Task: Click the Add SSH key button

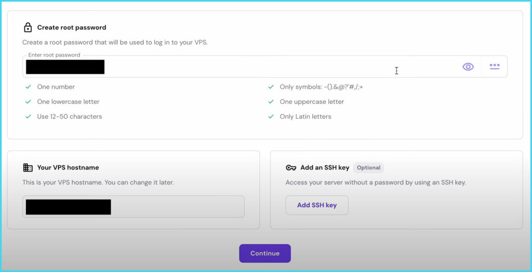Action: click(x=317, y=205)
